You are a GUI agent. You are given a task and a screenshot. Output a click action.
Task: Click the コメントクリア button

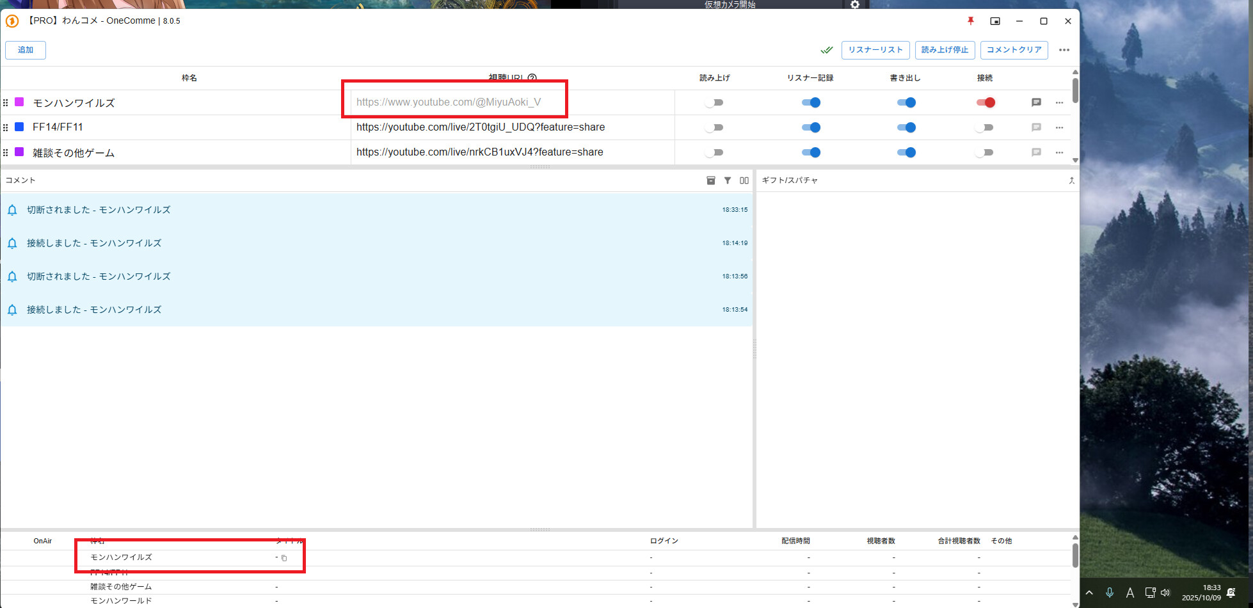click(1014, 50)
